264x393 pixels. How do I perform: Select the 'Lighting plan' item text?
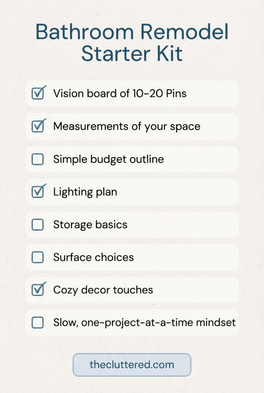[85, 192]
